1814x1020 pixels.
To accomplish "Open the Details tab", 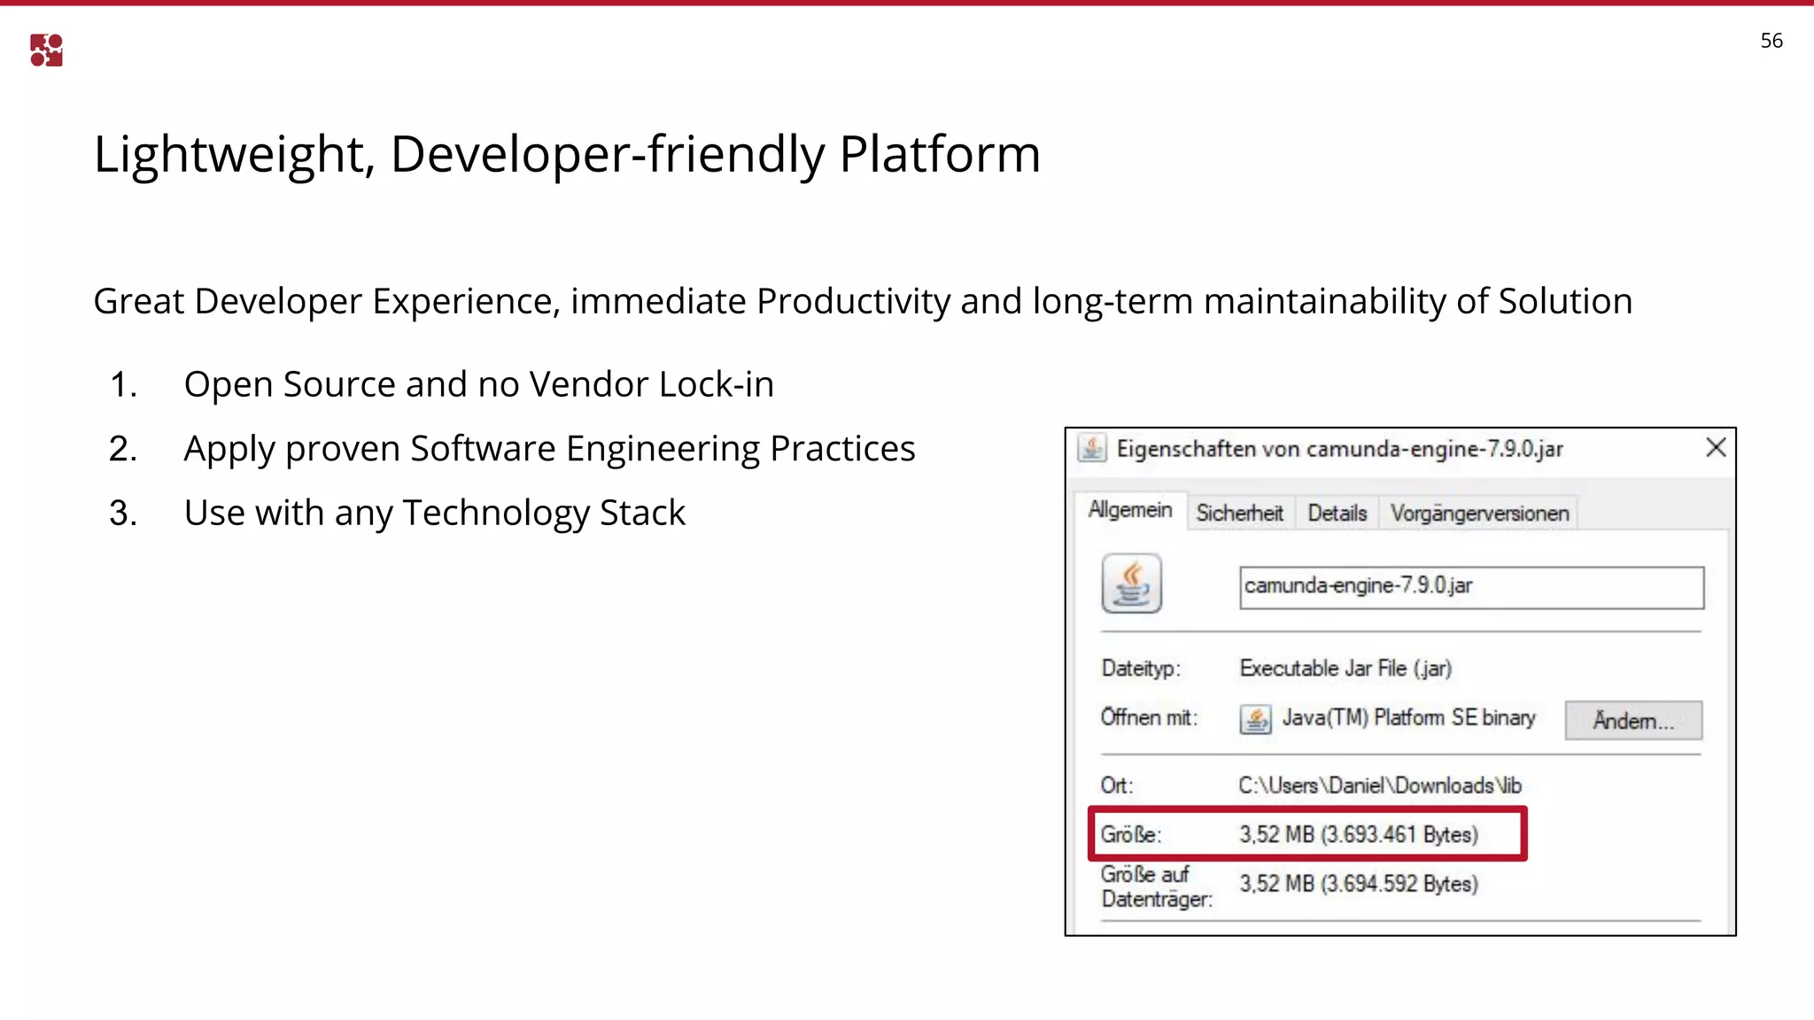I will click(x=1337, y=513).
